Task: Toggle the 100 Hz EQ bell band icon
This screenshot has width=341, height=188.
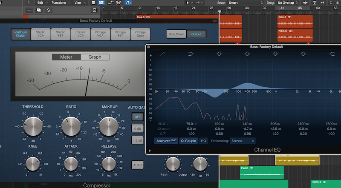Action: (x=219, y=54)
